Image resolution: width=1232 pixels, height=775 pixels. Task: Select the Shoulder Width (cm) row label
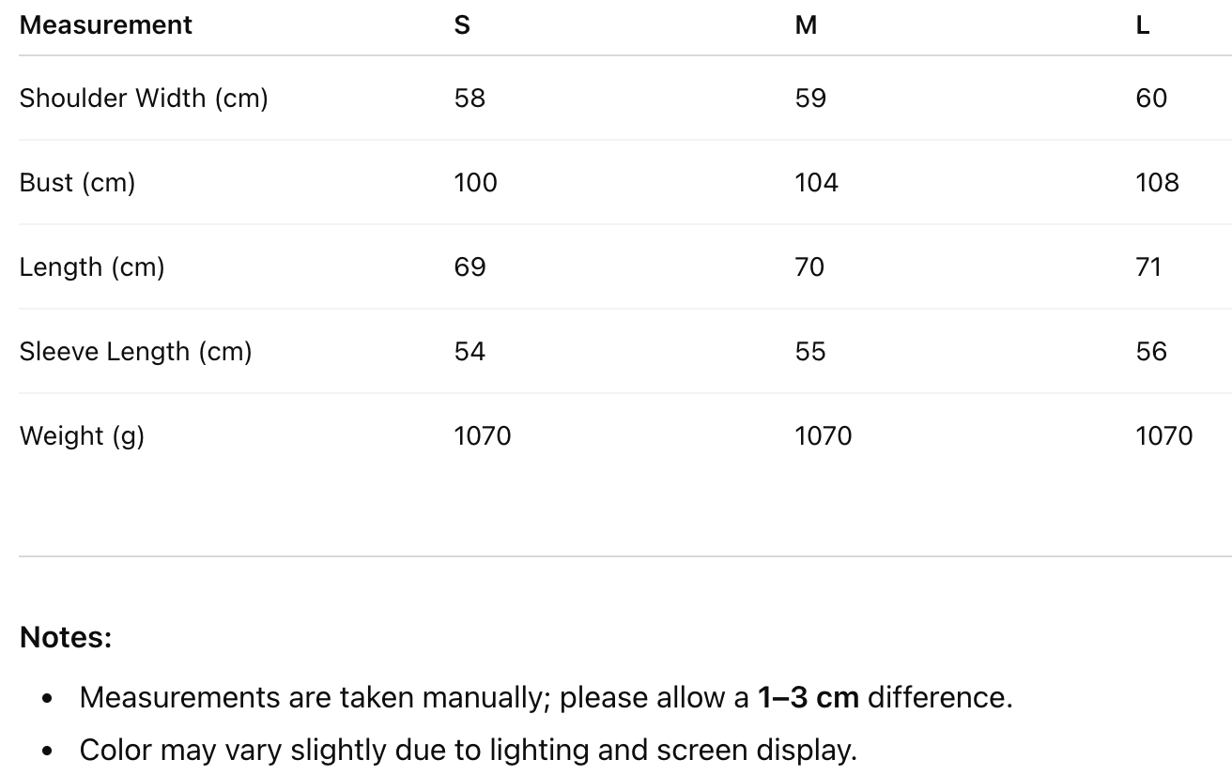point(144,98)
